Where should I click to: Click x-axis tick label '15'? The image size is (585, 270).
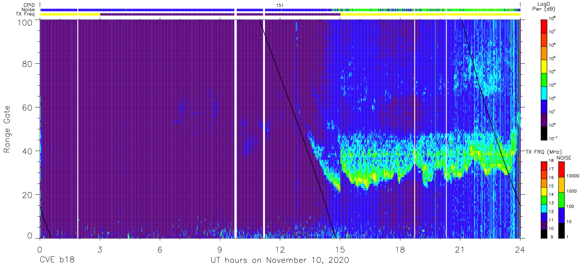tap(340, 249)
